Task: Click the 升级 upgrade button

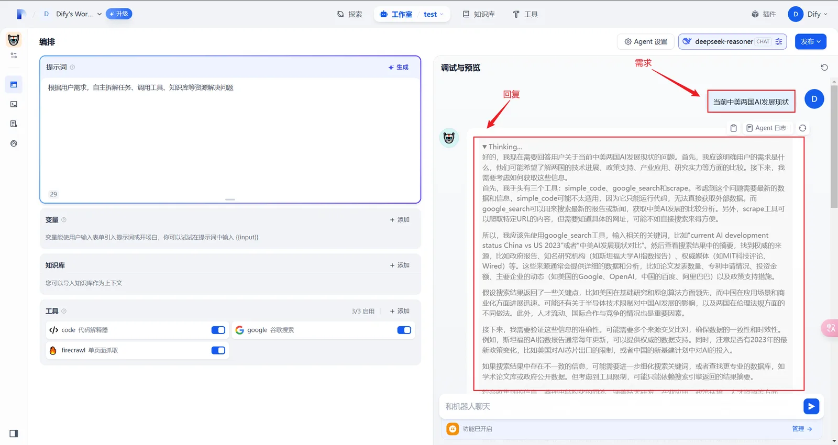Action: click(x=119, y=14)
